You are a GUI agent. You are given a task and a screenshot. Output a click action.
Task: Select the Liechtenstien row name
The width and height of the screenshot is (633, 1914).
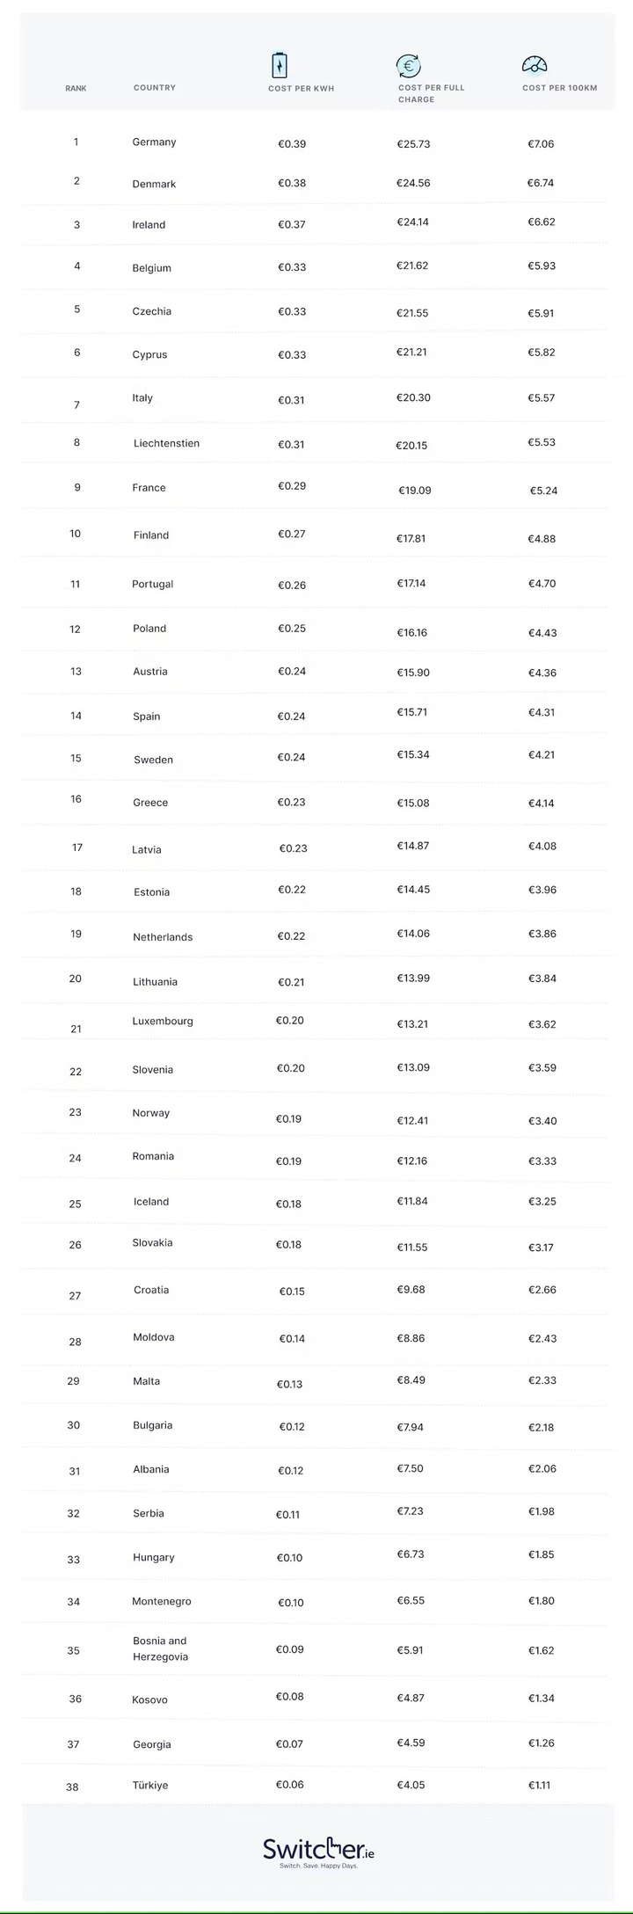click(x=166, y=444)
